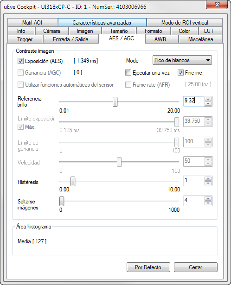Screen dimensions: 231x285
Task: Switch to the Imagen tab
Action: pyautogui.click(x=85, y=31)
